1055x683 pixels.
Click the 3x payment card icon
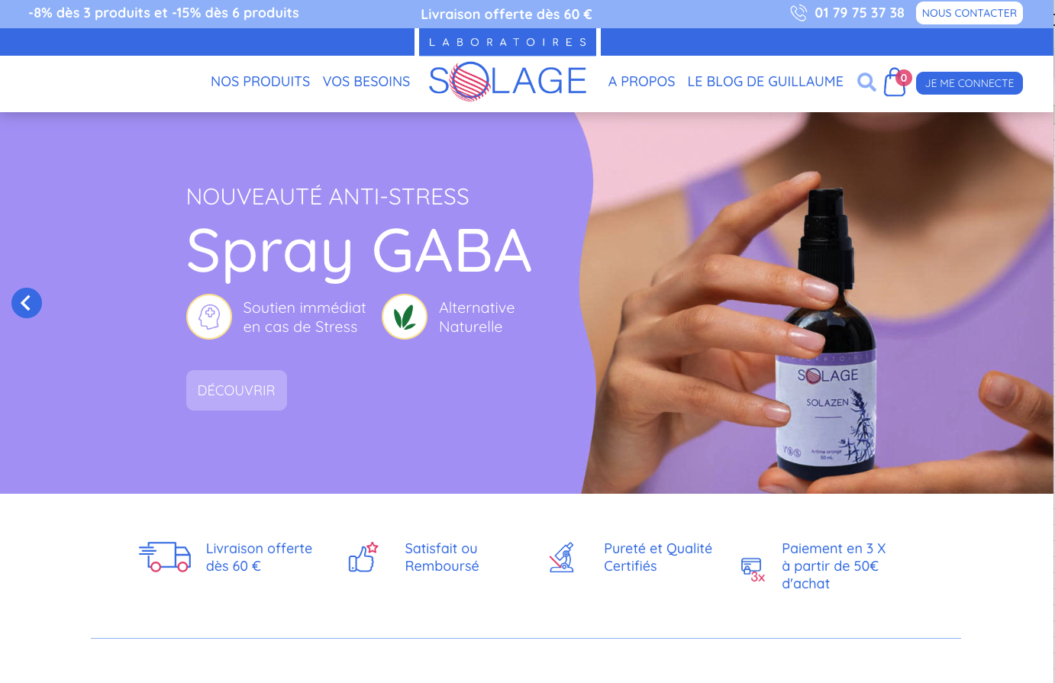tap(753, 570)
